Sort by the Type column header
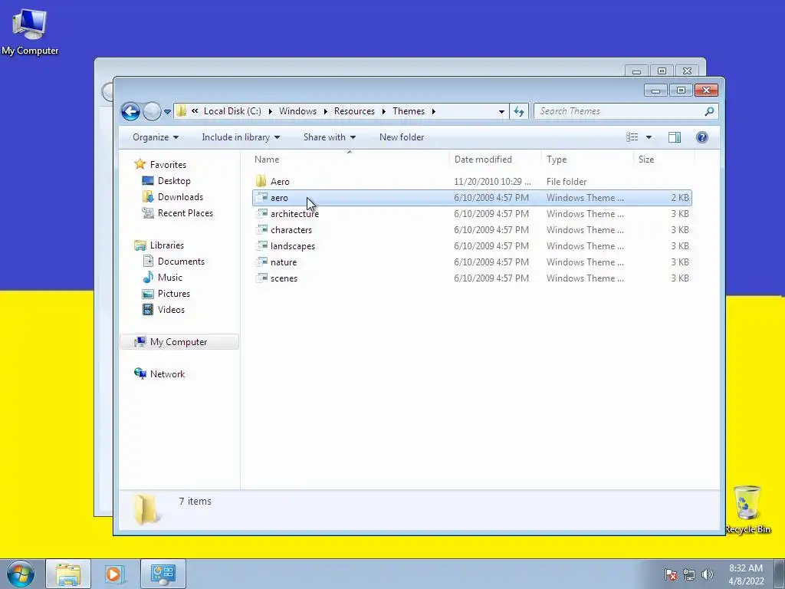Viewport: 785px width, 589px height. click(587, 160)
